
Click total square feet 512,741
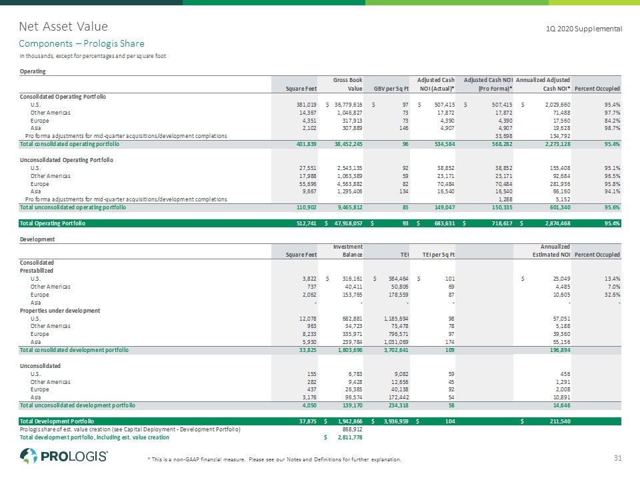[306, 223]
